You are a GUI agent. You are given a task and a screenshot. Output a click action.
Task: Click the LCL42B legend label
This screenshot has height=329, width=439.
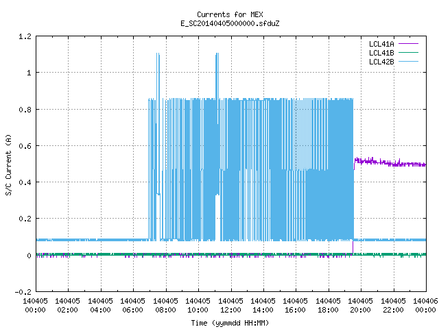tap(381, 62)
